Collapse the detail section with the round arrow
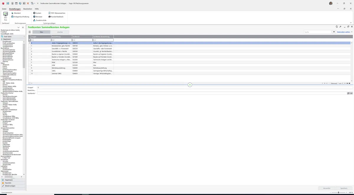The image size is (354, 195). point(190,85)
